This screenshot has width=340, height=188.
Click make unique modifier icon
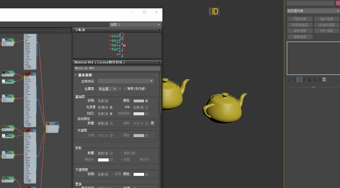(x=309, y=79)
